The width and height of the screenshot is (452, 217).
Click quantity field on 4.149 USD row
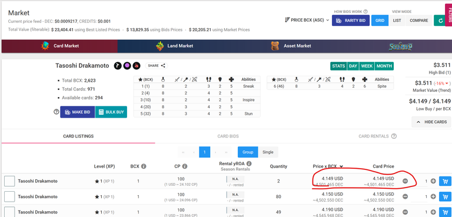(x=420, y=181)
